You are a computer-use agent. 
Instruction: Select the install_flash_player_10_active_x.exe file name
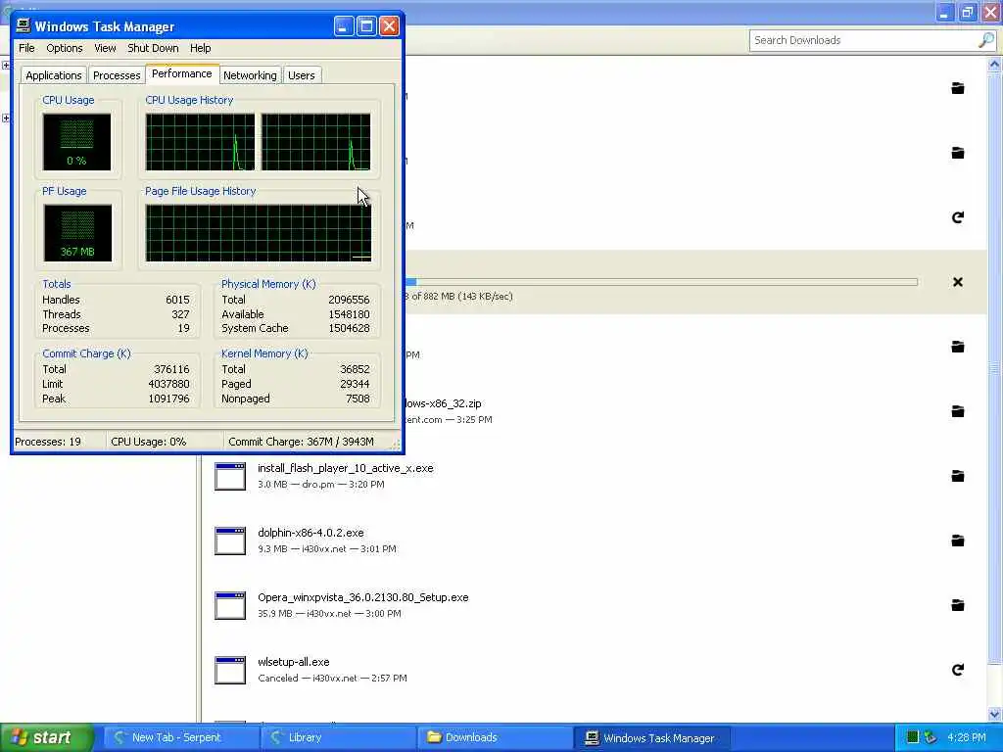click(x=346, y=468)
